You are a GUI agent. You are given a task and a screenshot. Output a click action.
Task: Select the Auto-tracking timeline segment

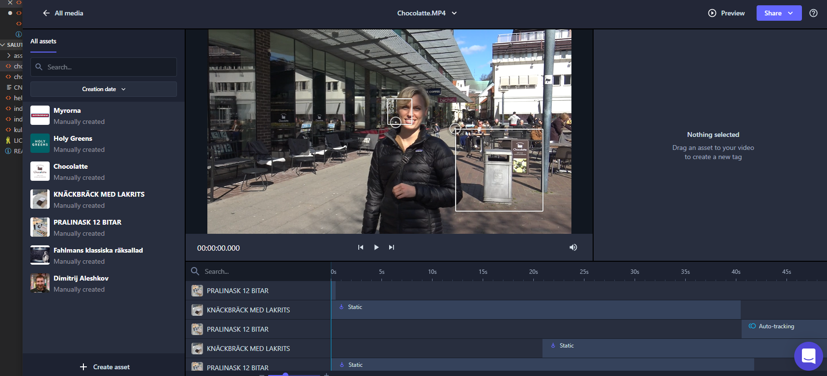(x=784, y=329)
